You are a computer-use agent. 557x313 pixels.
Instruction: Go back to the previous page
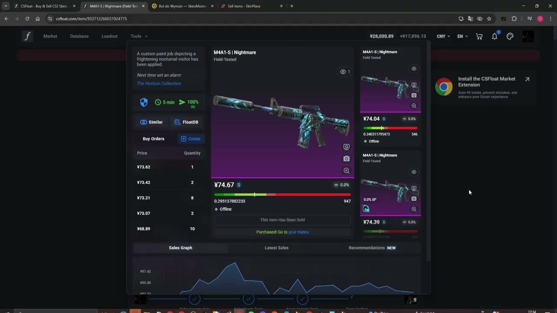6,19
